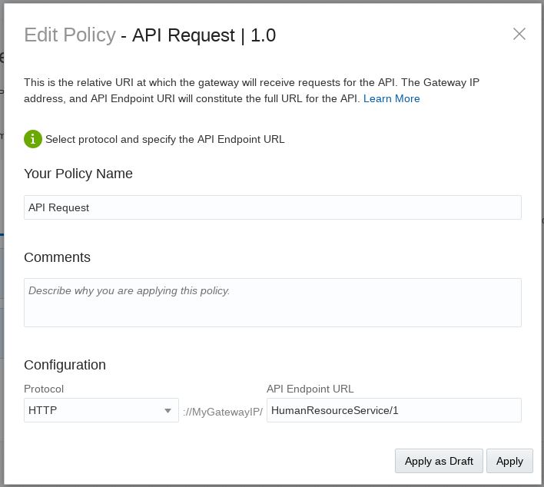Click the Edit Policy title text
The height and width of the screenshot is (487, 544).
(69, 35)
